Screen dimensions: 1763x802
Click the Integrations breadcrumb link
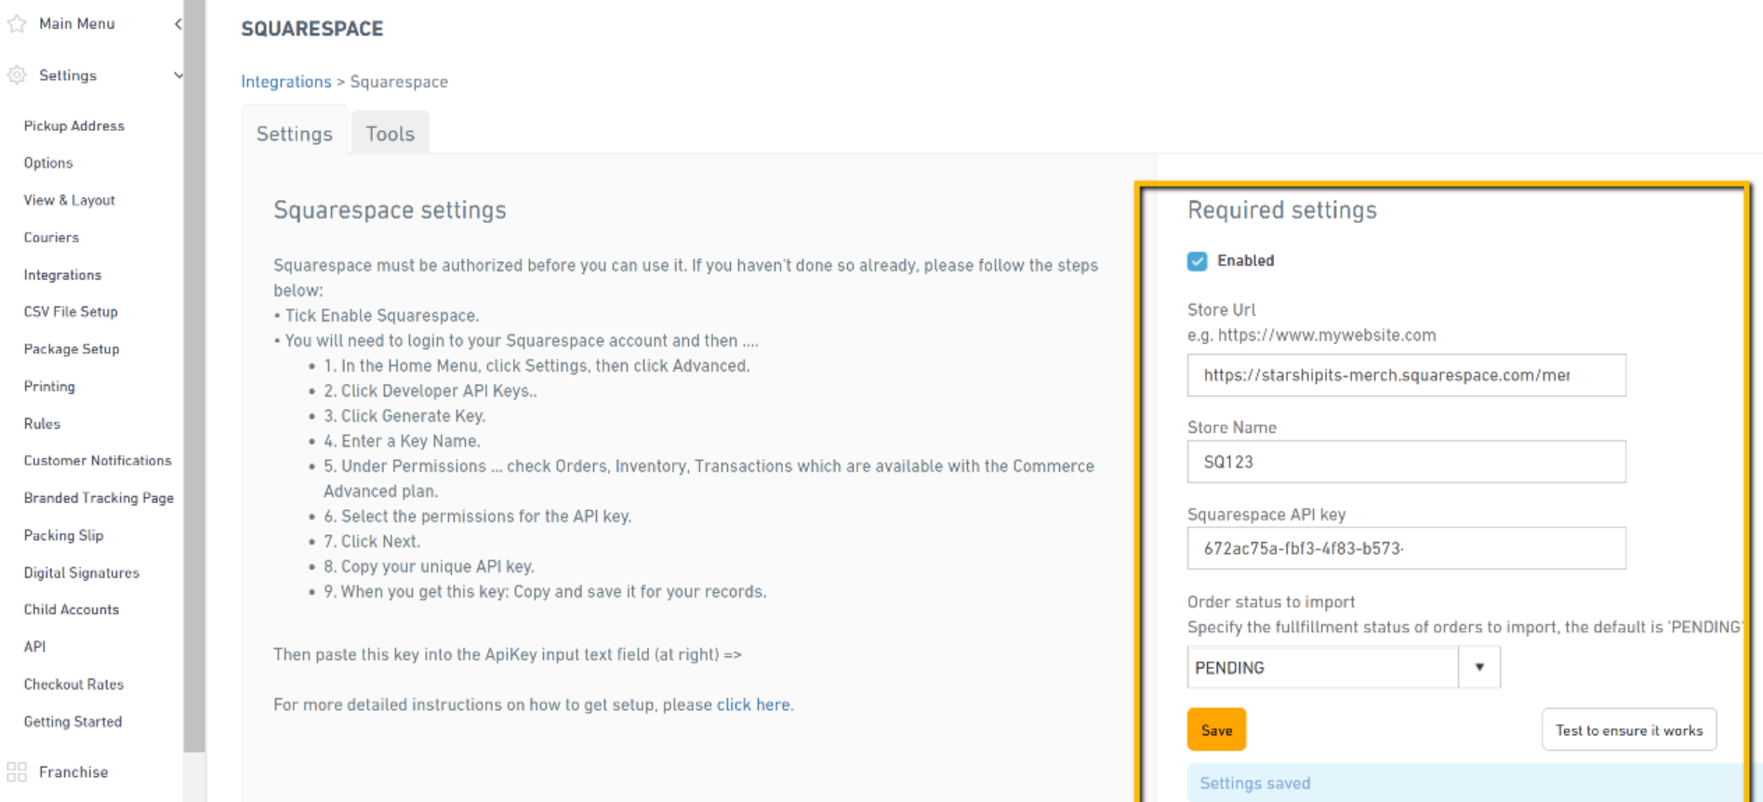[x=286, y=82]
